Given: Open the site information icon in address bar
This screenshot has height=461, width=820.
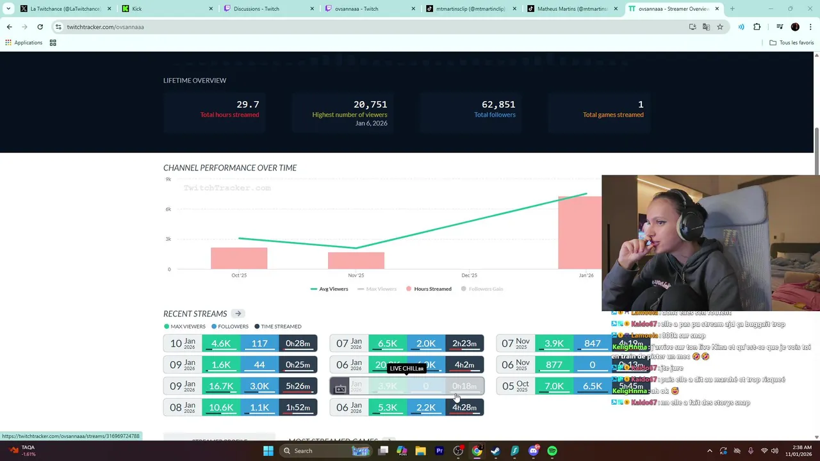Looking at the screenshot, I should (58, 27).
